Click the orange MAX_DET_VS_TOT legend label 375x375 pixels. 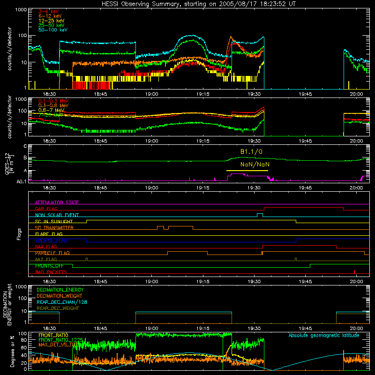coord(57,345)
